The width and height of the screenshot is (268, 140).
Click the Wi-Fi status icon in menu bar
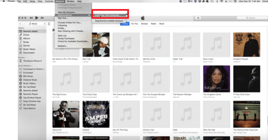(221, 1)
